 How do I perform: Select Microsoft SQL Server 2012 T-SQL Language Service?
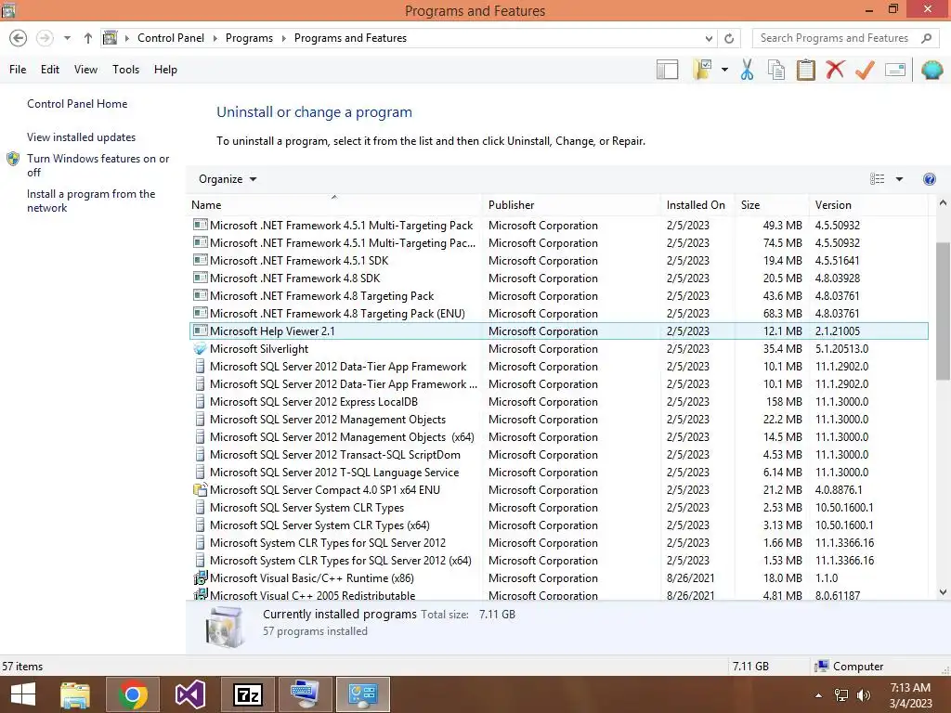558,473
